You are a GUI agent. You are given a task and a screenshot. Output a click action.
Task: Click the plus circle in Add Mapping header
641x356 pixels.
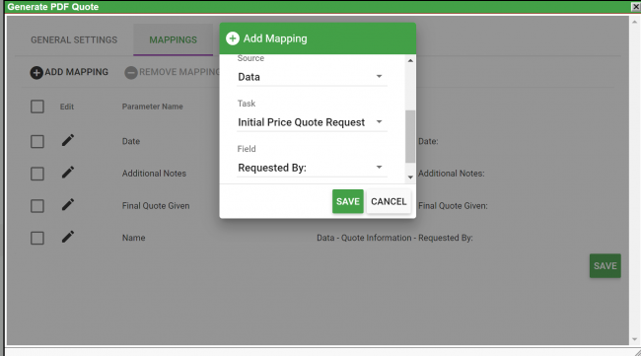pyautogui.click(x=232, y=38)
